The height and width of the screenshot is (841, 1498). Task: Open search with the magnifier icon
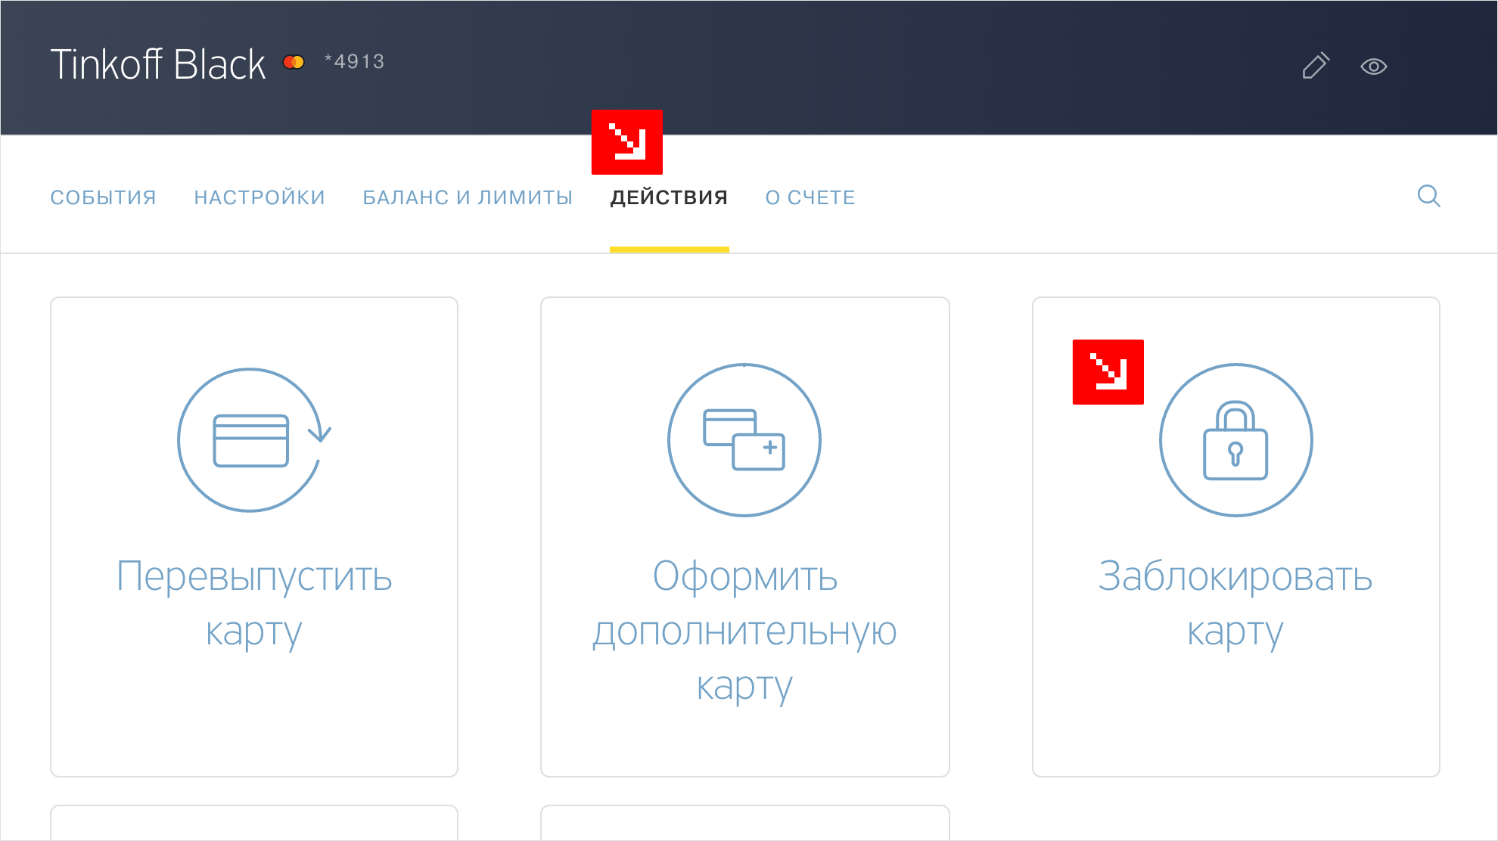[1428, 196]
